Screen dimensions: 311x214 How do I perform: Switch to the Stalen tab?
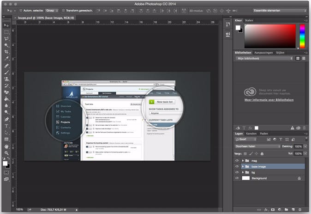click(249, 20)
